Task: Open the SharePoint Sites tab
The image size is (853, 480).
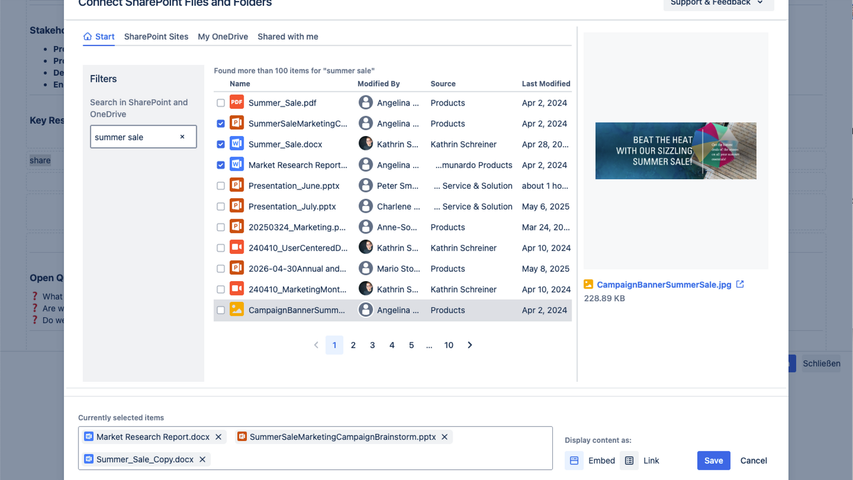Action: (x=156, y=37)
